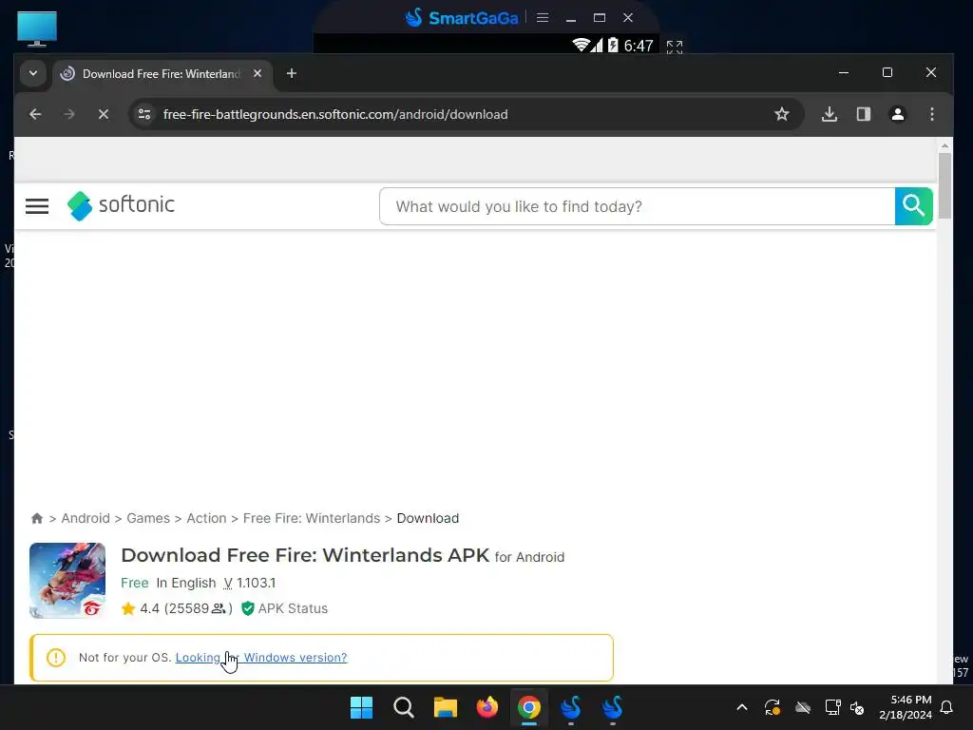Open Windows Start menu

pos(361,707)
